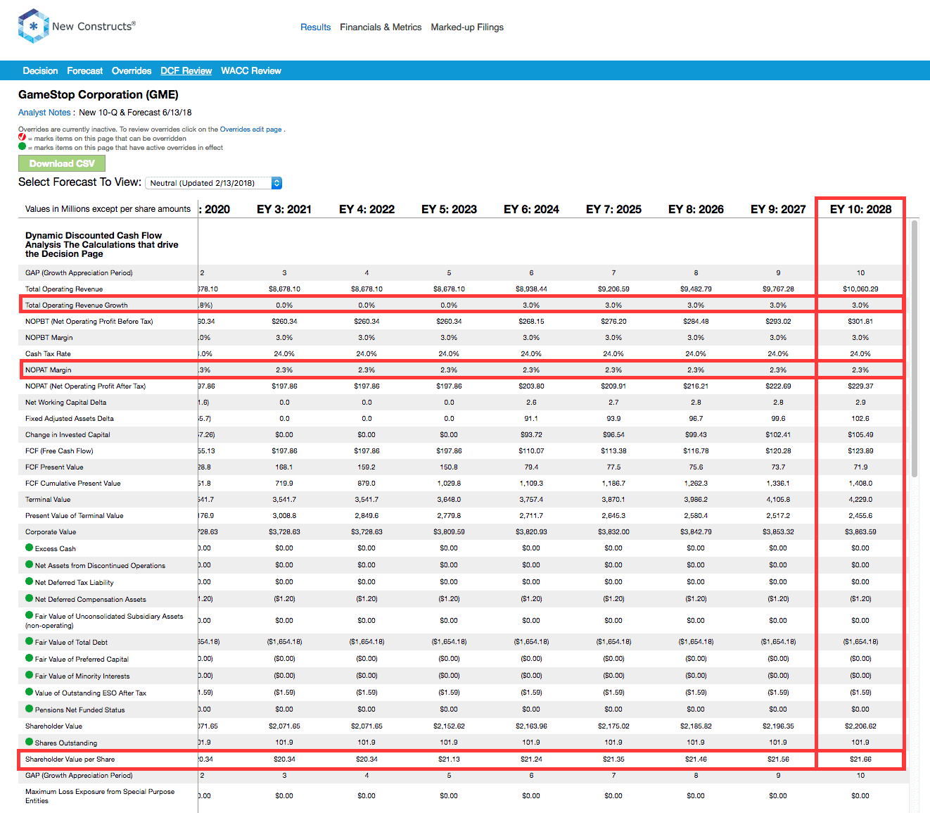Select the Cash Tax Rate row label
Image resolution: width=930 pixels, height=813 pixels.
tap(48, 354)
